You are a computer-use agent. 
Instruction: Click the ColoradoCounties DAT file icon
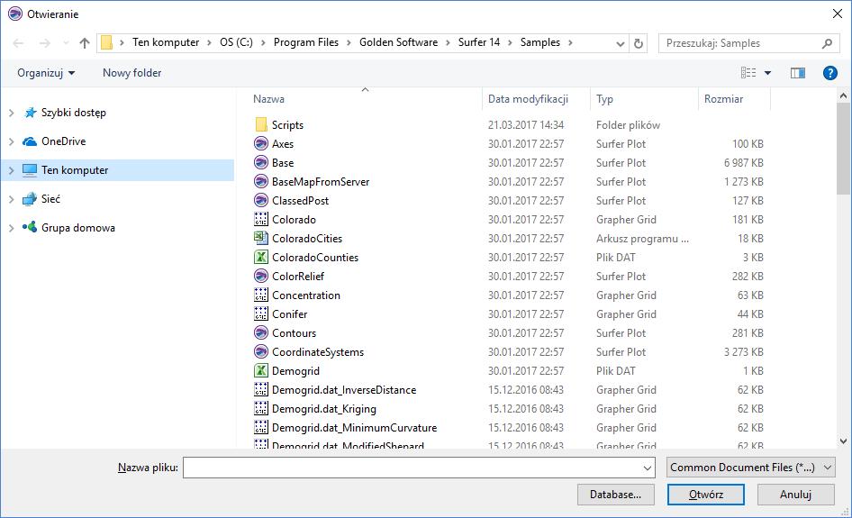(x=261, y=257)
